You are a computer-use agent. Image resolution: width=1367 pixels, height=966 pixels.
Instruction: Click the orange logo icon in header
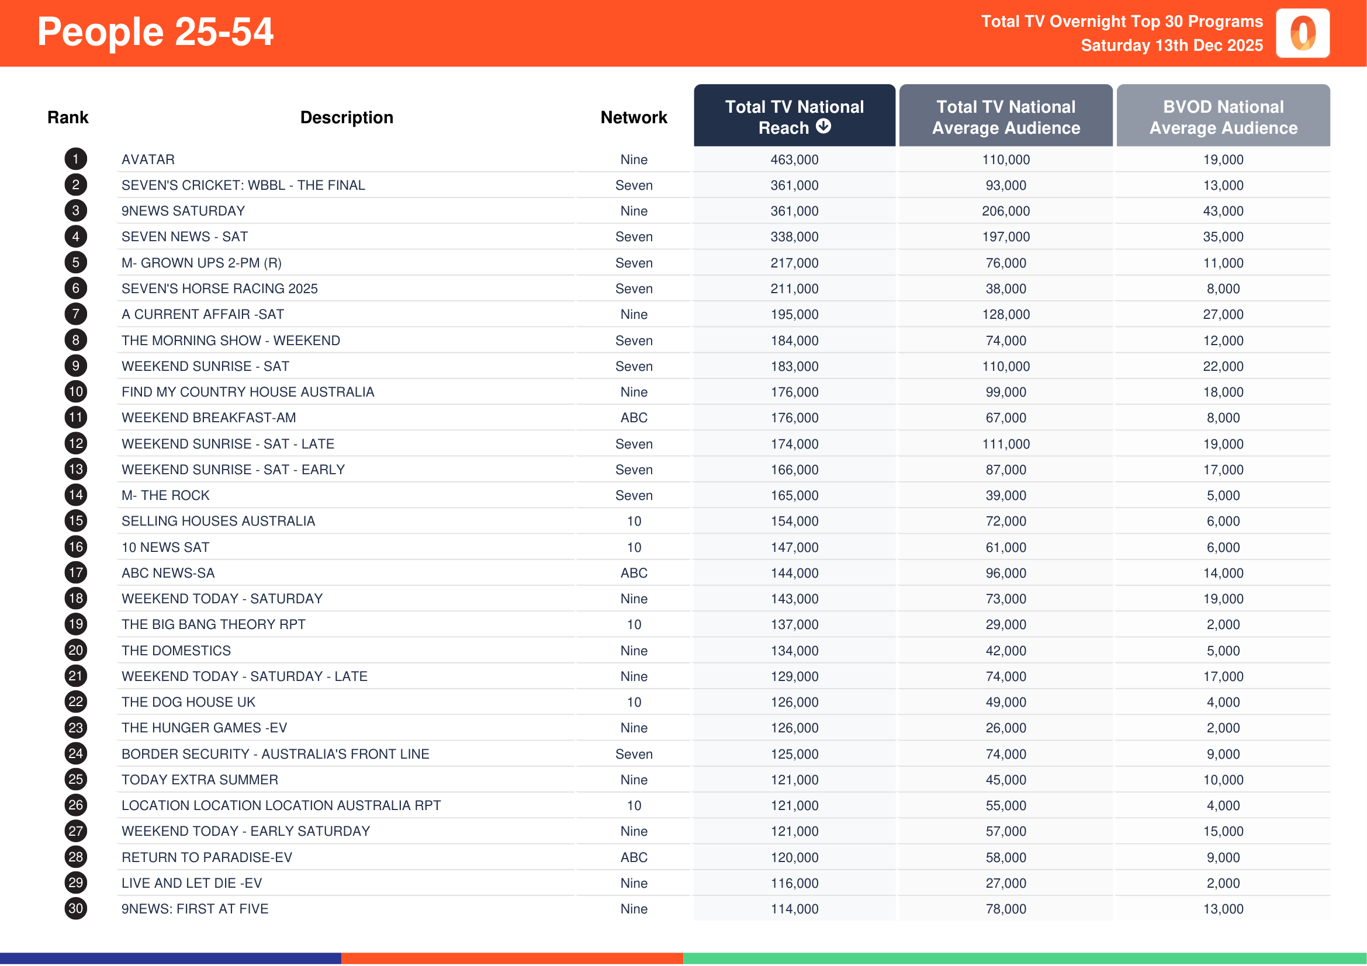[1302, 33]
